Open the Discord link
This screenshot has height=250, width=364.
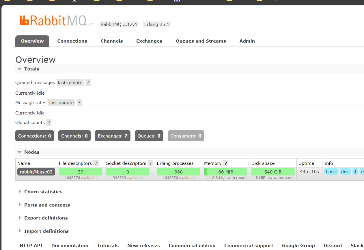pyautogui.click(x=333, y=245)
